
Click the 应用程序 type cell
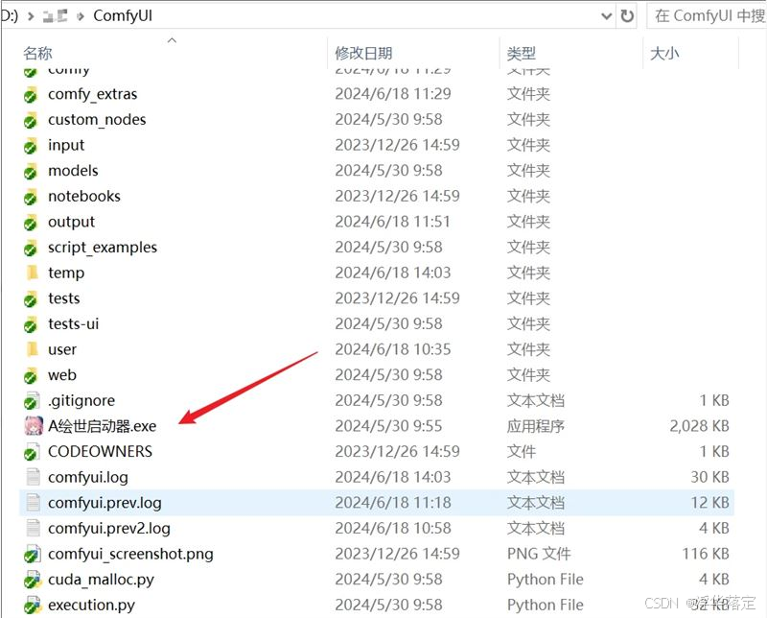[x=536, y=426]
